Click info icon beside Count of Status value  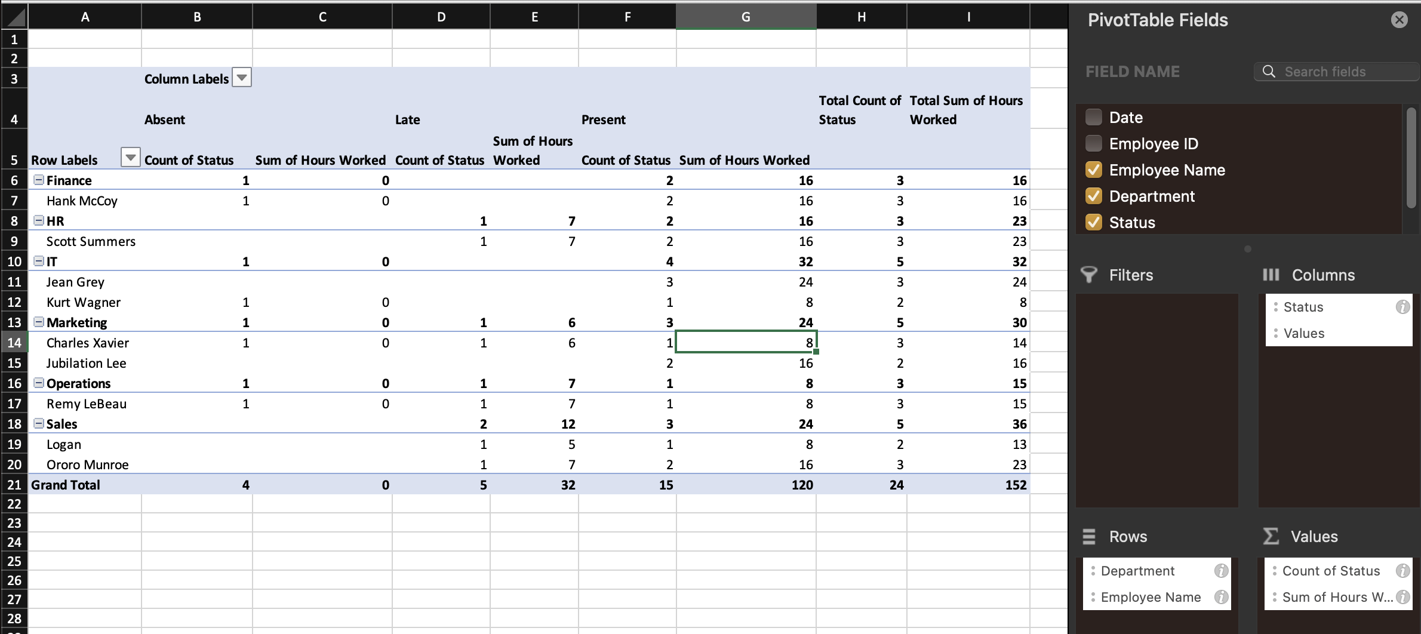coord(1402,571)
